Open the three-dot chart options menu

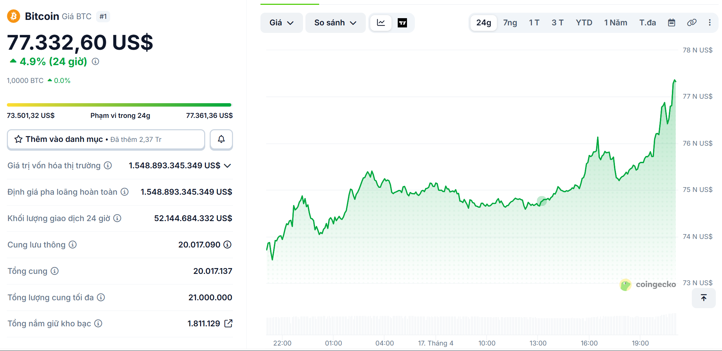click(x=710, y=22)
